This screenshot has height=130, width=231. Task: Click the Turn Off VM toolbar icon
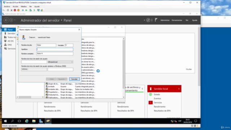pos(12,10)
